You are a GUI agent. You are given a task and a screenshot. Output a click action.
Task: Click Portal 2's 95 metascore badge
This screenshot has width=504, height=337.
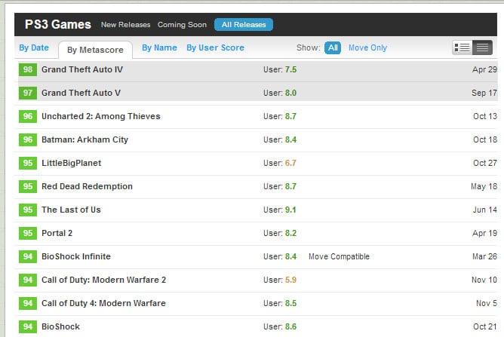click(28, 233)
